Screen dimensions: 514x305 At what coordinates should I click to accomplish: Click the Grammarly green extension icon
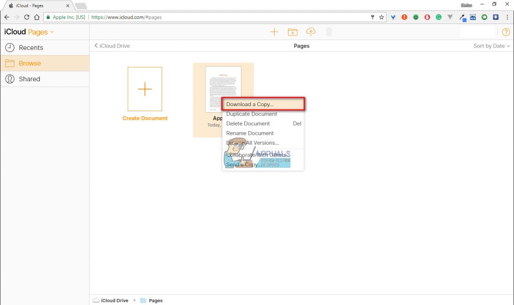click(x=439, y=17)
